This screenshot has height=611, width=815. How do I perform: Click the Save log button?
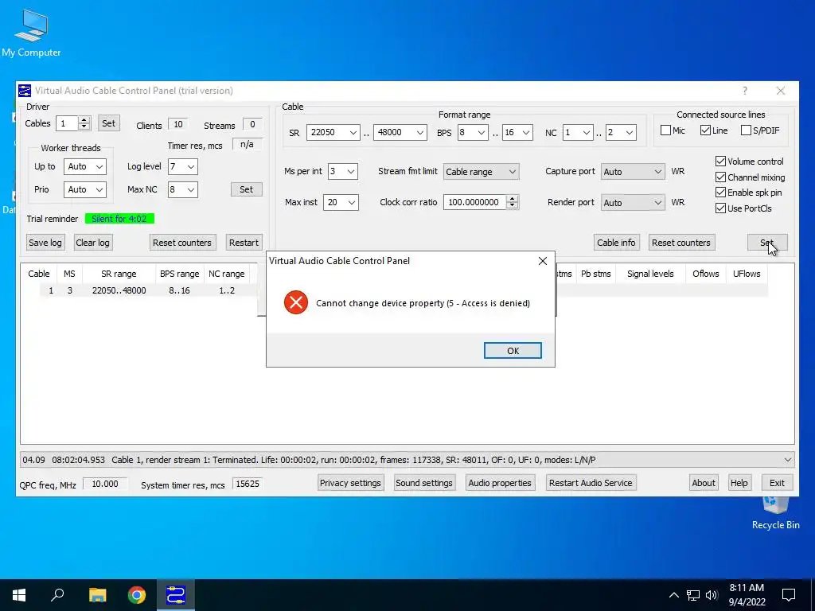point(45,243)
